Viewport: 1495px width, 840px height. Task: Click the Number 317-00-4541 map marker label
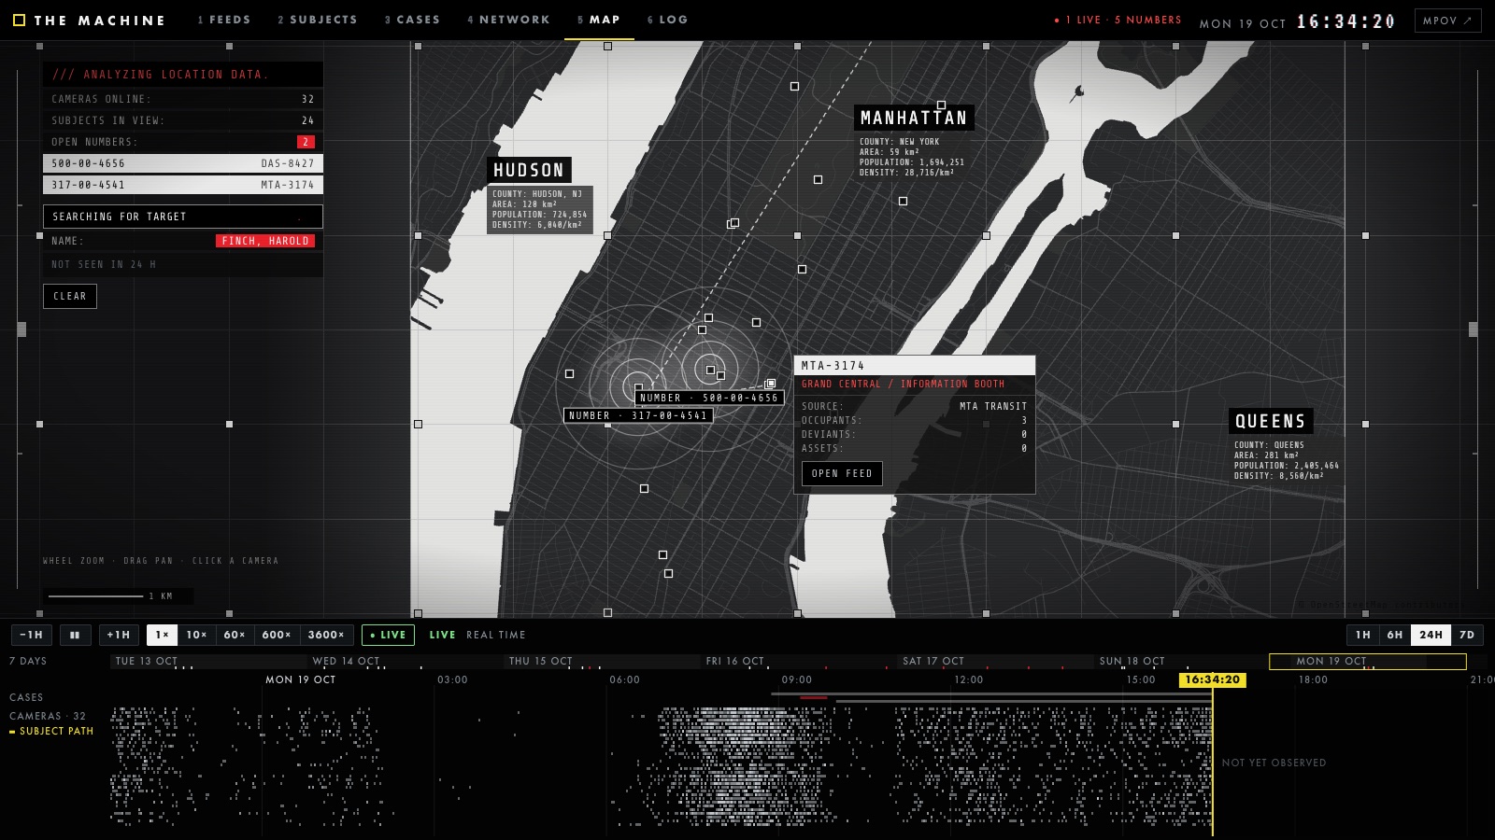(x=638, y=415)
